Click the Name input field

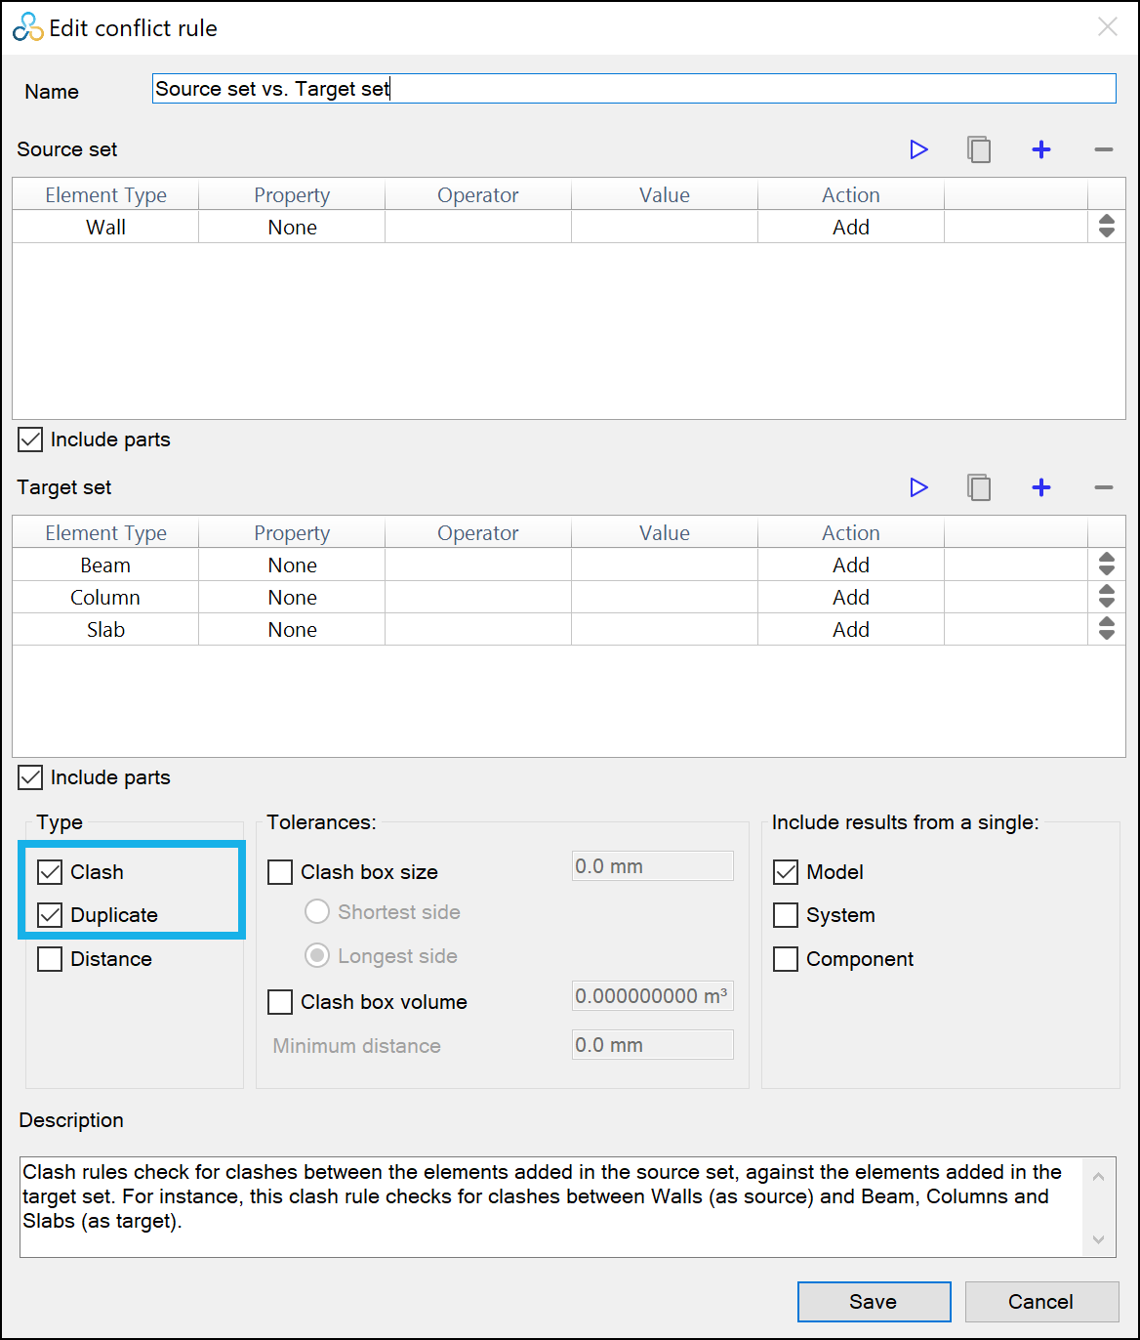[x=634, y=89]
